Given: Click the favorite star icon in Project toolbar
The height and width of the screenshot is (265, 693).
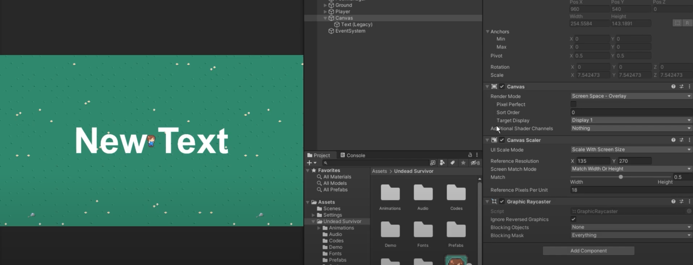Looking at the screenshot, I should [x=463, y=163].
